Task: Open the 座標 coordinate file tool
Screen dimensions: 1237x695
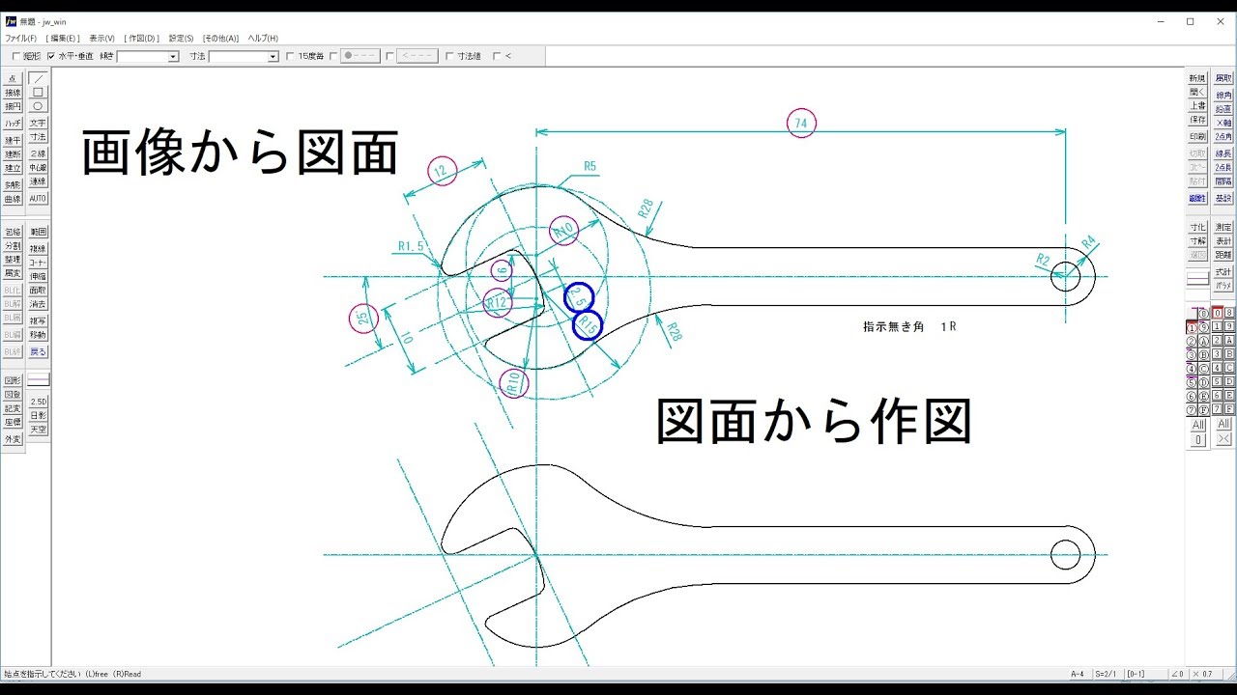Action: point(13,422)
